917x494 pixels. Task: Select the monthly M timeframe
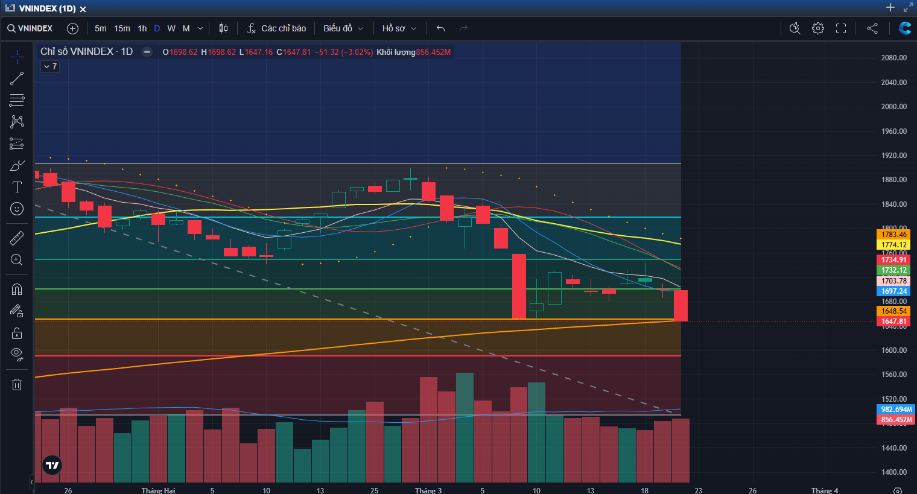[x=186, y=28]
